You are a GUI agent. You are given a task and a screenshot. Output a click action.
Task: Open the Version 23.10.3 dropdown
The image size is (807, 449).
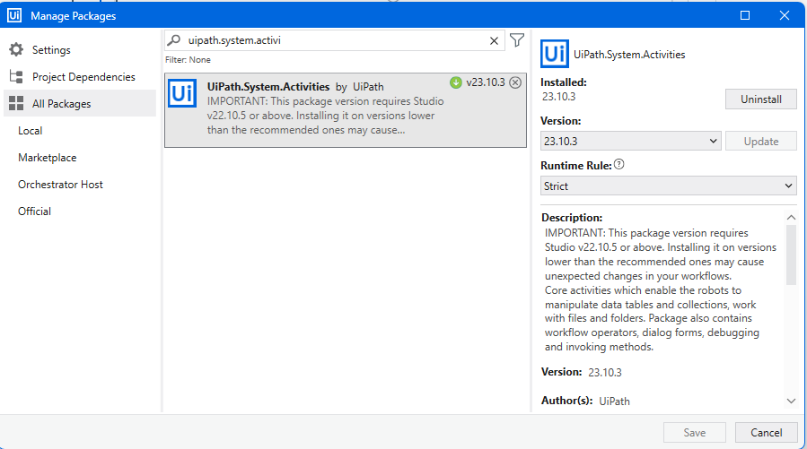(630, 141)
